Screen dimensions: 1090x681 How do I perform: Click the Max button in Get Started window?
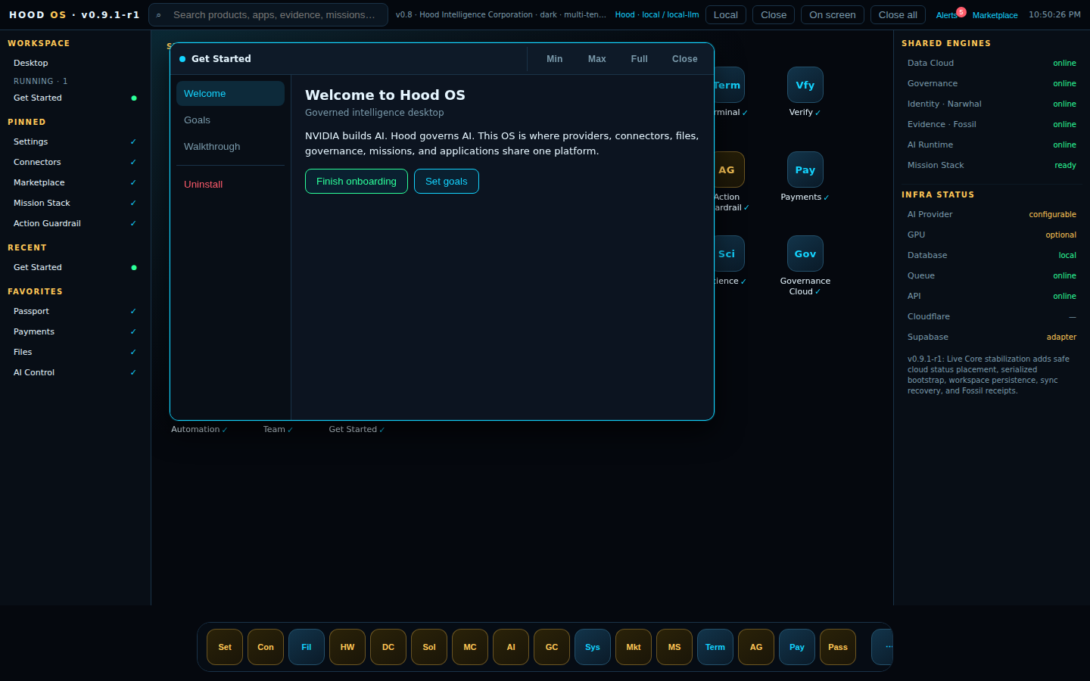[x=597, y=59]
